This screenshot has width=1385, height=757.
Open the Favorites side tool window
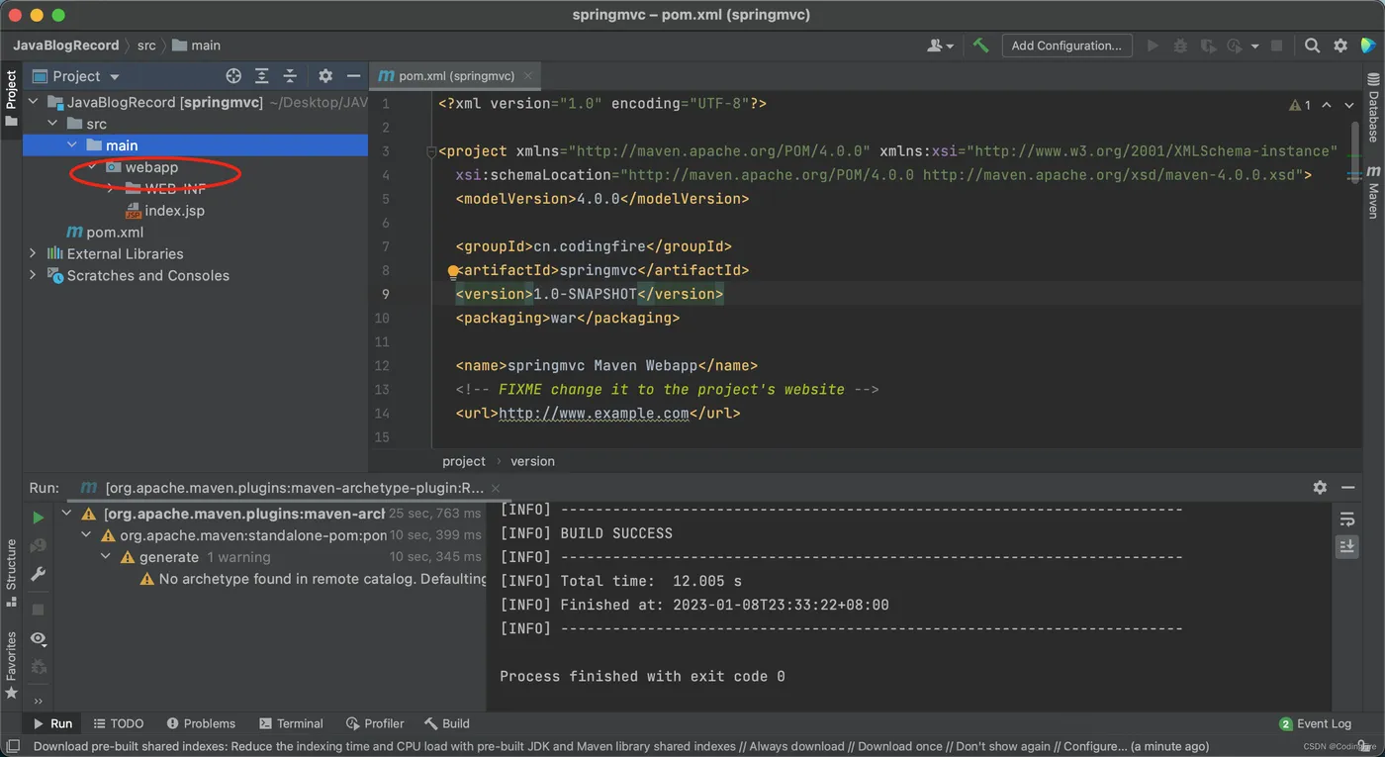[x=11, y=666]
